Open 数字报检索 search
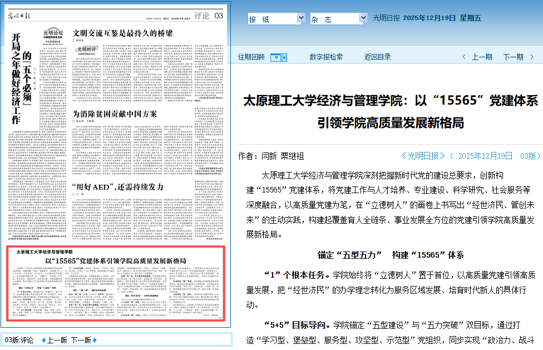The width and height of the screenshot is (543, 350). 326,57
